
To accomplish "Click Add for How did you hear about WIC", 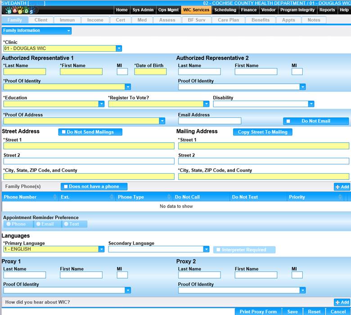I will coord(342,302).
